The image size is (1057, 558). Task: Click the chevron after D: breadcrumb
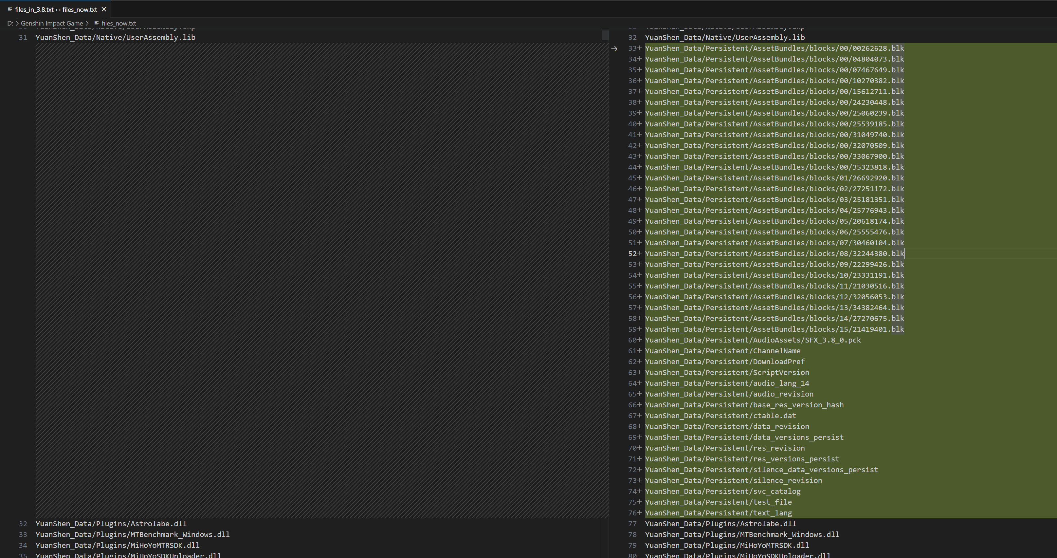pos(17,23)
